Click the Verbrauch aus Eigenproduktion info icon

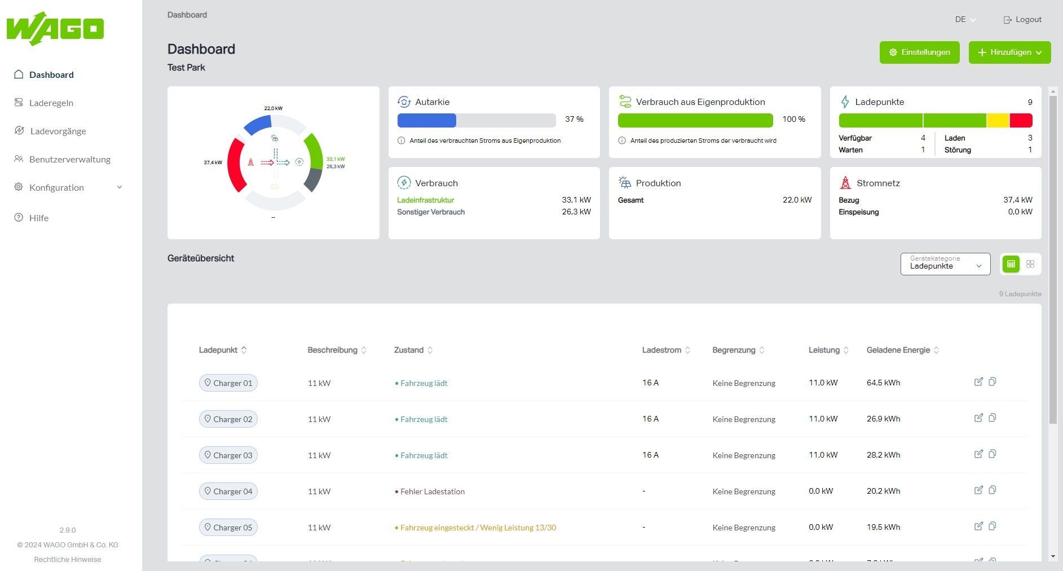tap(622, 140)
